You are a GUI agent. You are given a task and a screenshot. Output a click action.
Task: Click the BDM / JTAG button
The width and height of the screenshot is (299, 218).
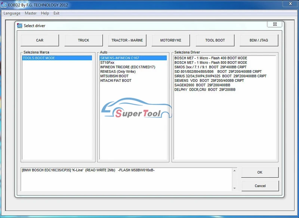pos(259,40)
